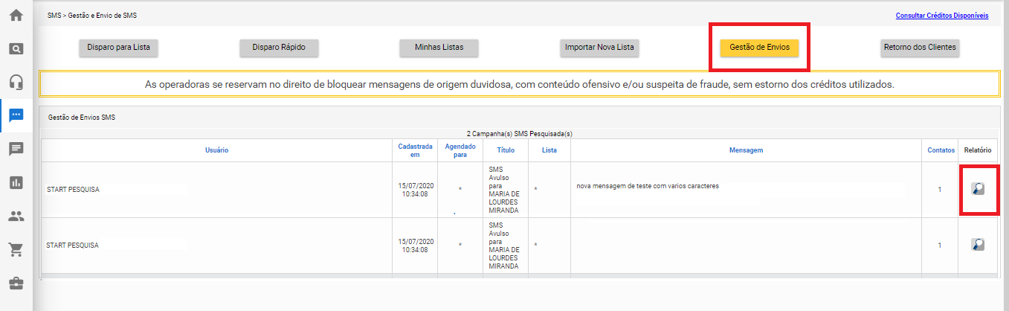Open the home icon in sidebar
1009x311 pixels.
pos(16,15)
